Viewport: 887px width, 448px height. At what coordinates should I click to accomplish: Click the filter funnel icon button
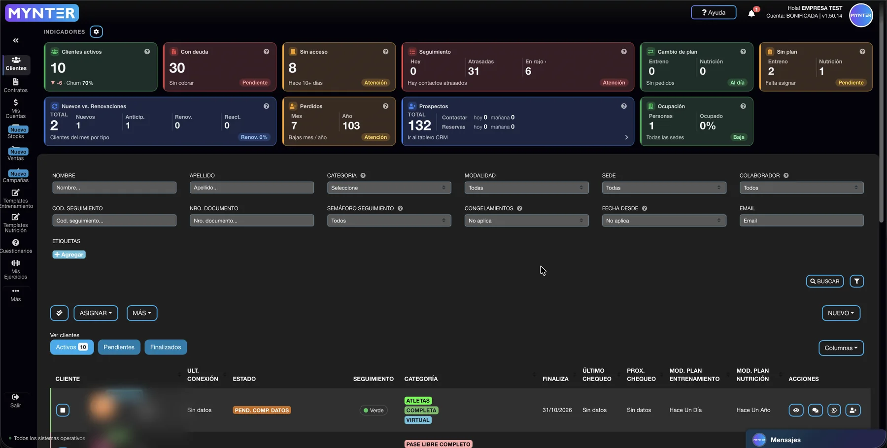857,281
